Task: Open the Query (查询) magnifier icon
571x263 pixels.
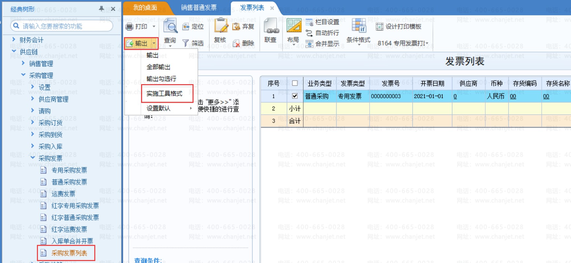Action: pos(170,26)
